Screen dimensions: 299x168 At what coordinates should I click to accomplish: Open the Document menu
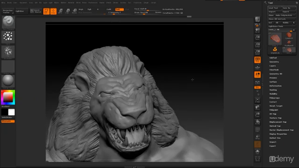tap(23, 3)
